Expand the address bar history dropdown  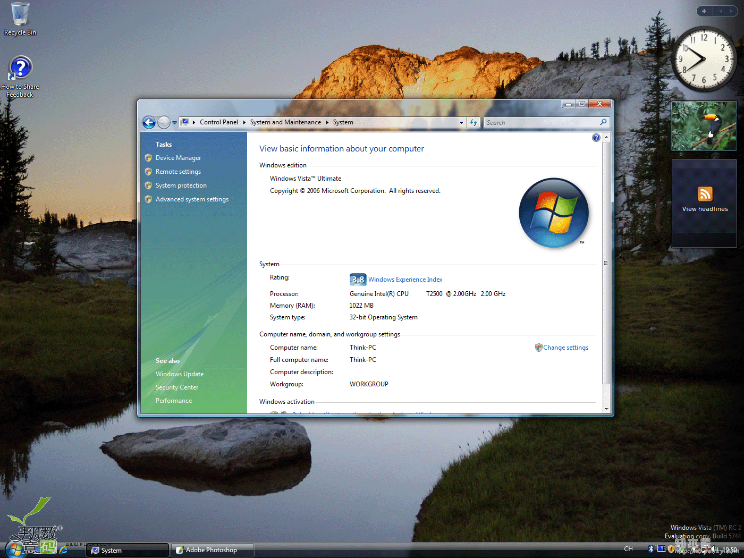tap(461, 123)
